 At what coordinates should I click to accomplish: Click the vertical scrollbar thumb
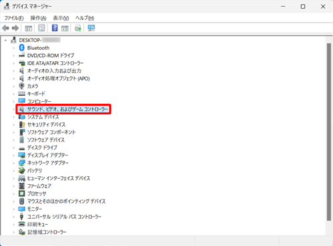(x=329, y=132)
